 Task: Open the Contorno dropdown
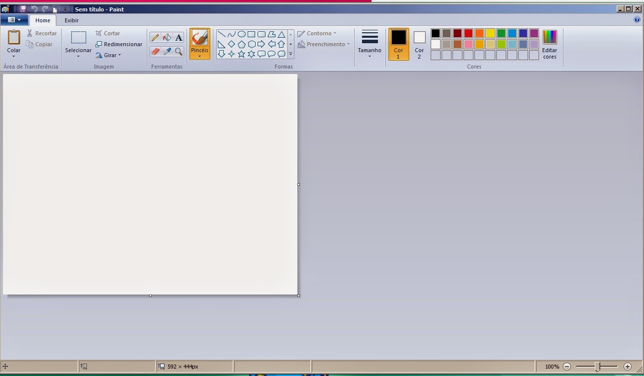318,33
